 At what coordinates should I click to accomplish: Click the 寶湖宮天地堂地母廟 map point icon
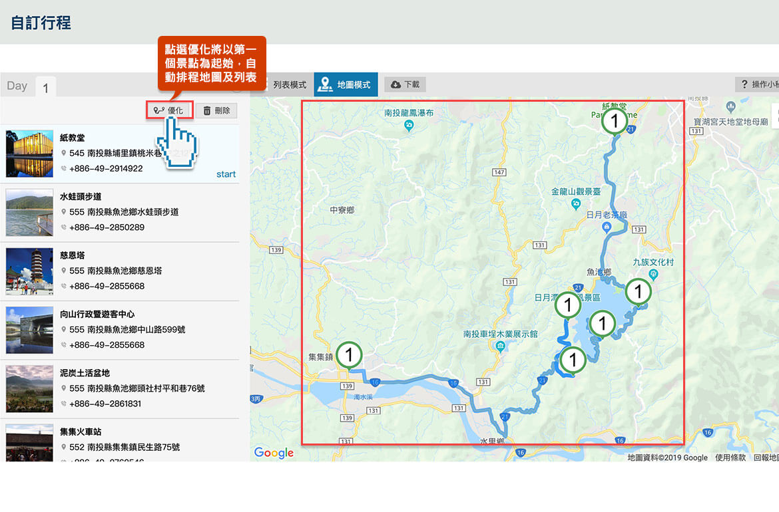[730, 106]
